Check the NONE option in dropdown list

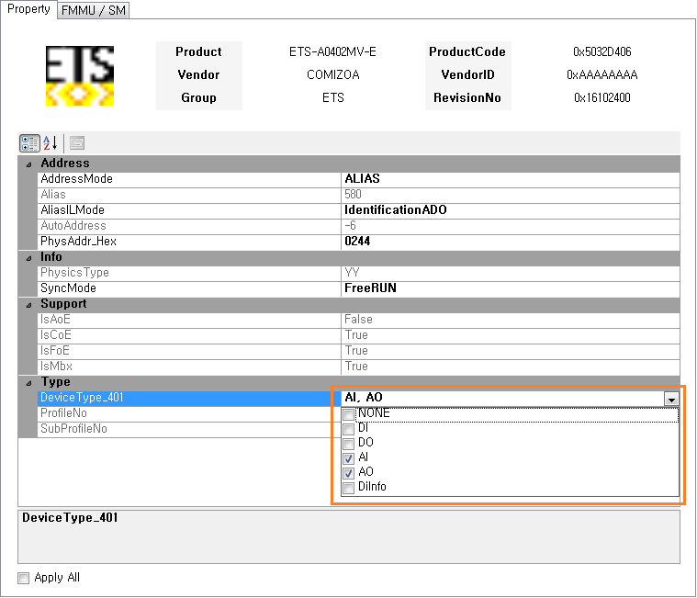coord(348,414)
